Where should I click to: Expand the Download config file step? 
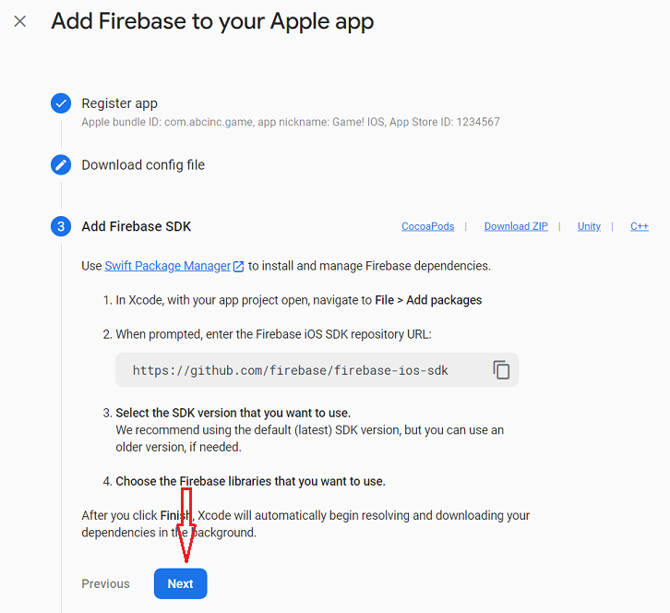(143, 165)
